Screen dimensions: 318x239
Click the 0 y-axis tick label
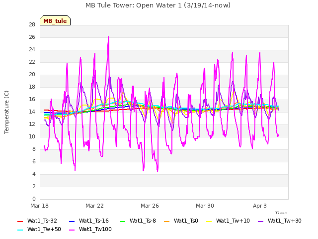(34, 199)
